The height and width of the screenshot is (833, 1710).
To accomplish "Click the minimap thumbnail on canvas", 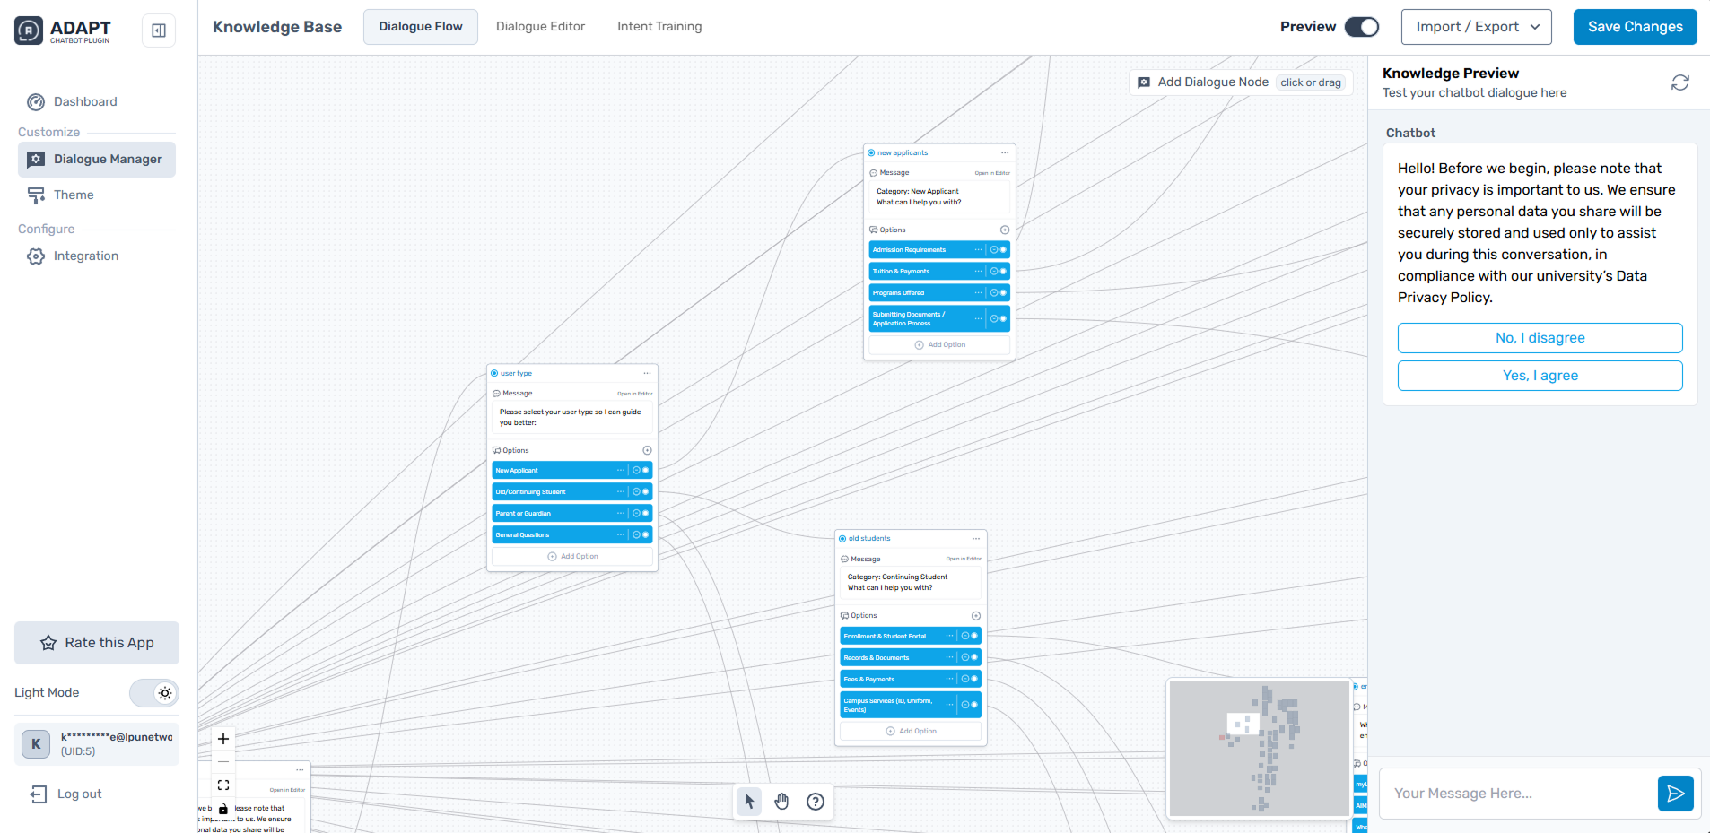I will 1259,748.
